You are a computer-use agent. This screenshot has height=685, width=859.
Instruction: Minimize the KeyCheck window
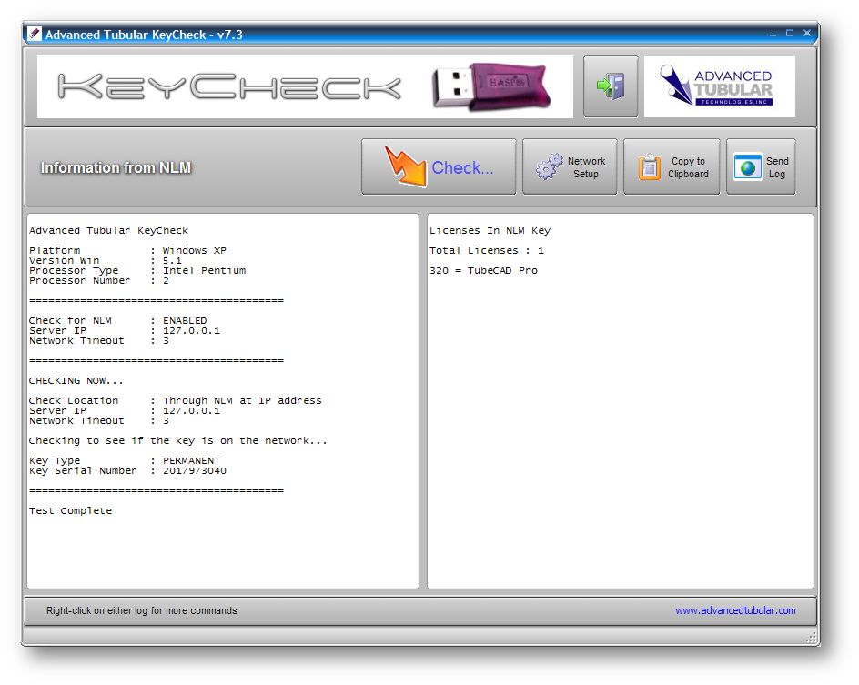point(773,34)
